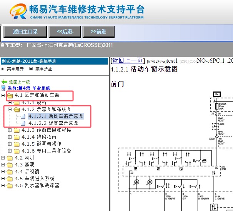233x211 pixels.
Task: Expand the 4.1.5 说明与操作 node
Action: pyautogui.click(x=10, y=144)
